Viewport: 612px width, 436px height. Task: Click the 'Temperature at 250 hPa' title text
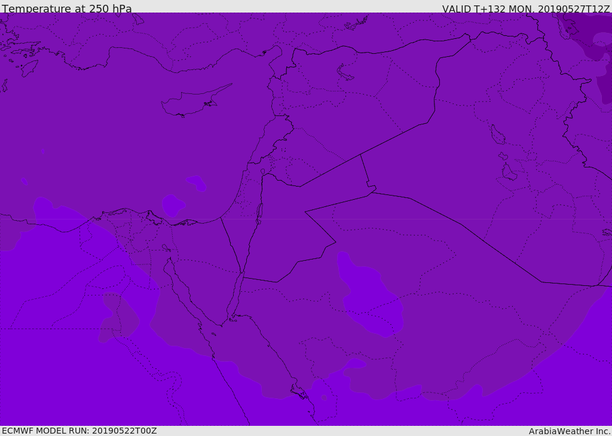coord(67,8)
